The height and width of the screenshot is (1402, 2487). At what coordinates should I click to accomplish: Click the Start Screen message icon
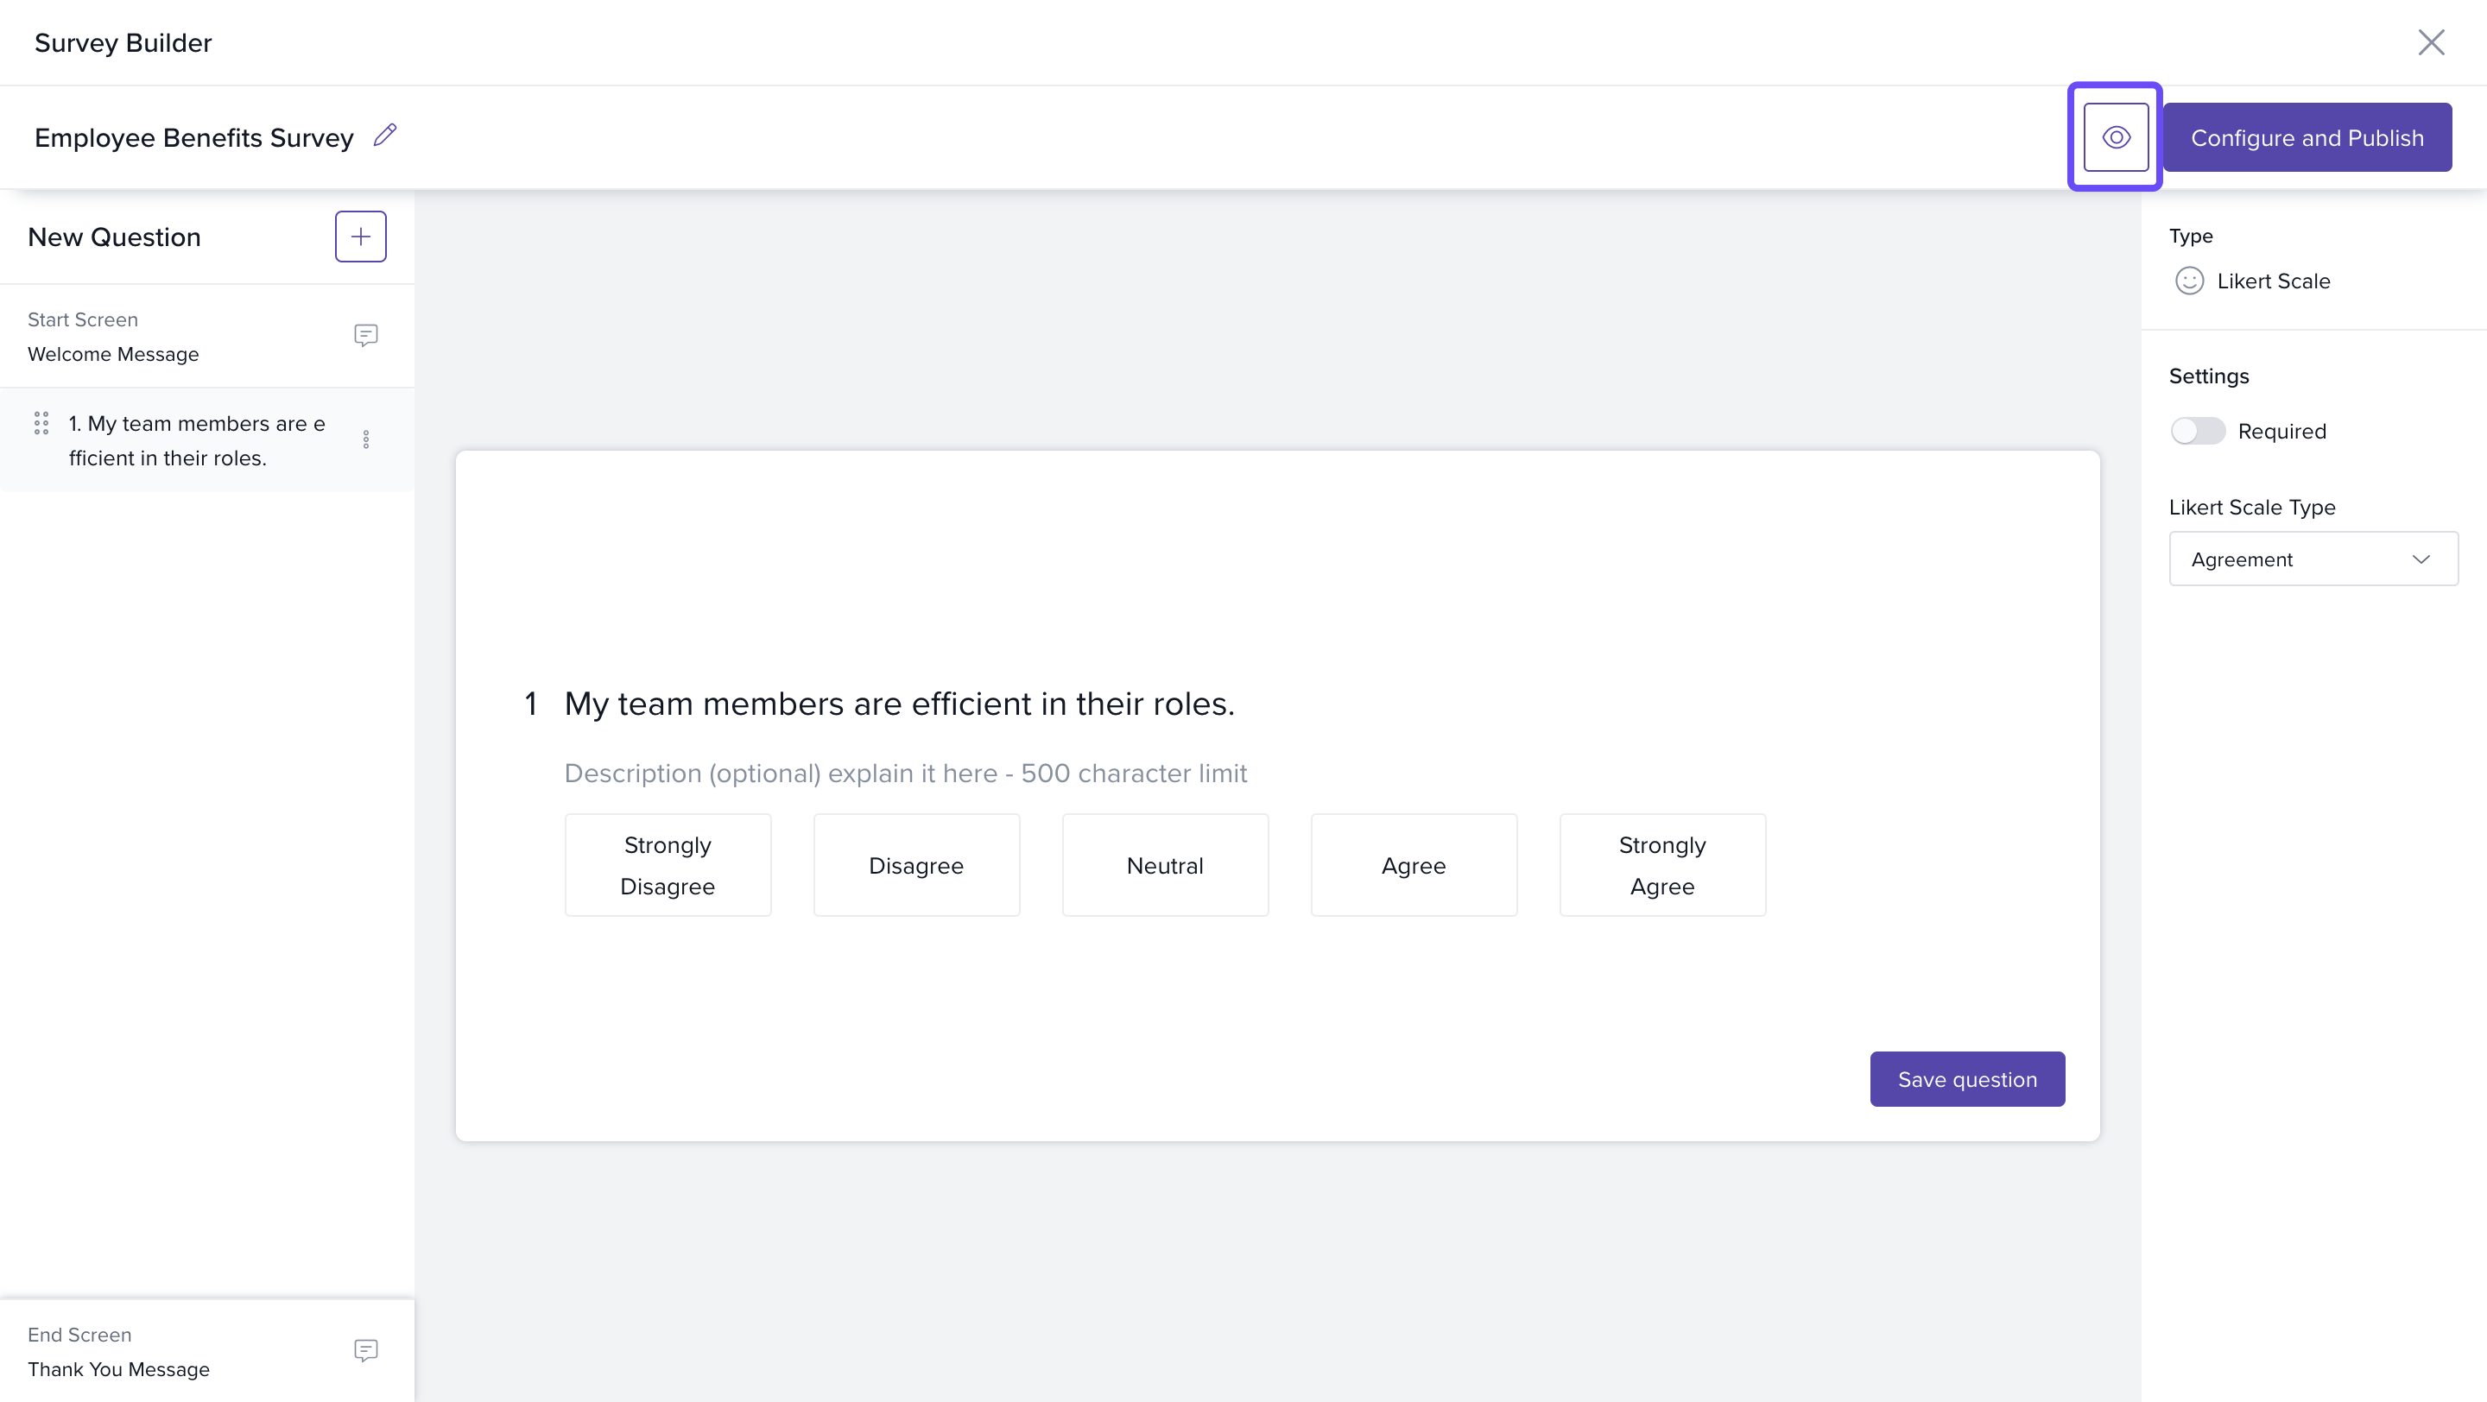365,335
